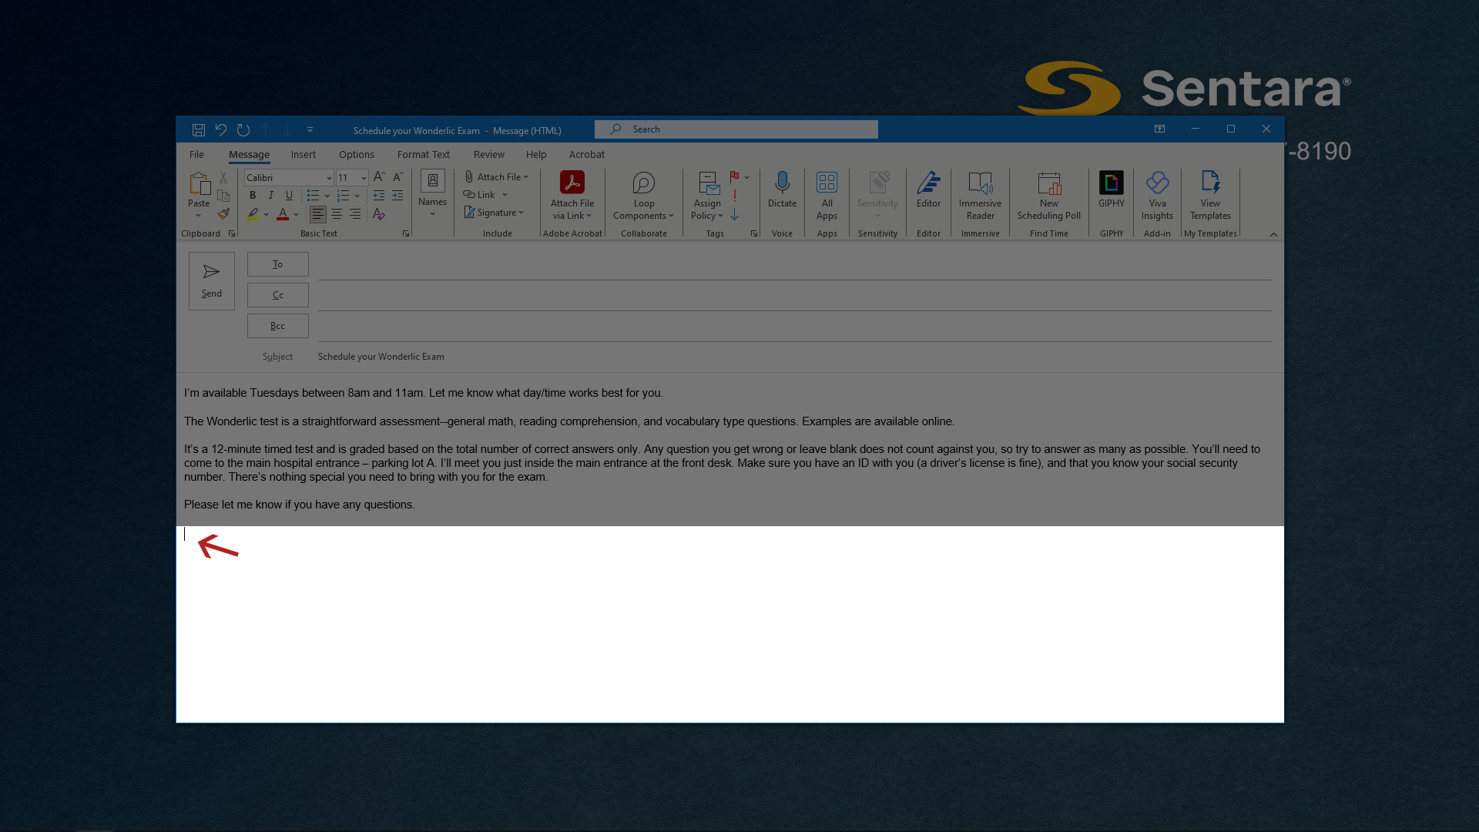Open Customize Quick Access Toolbar dropdown
Viewport: 1479px width, 832px height.
pos(310,129)
